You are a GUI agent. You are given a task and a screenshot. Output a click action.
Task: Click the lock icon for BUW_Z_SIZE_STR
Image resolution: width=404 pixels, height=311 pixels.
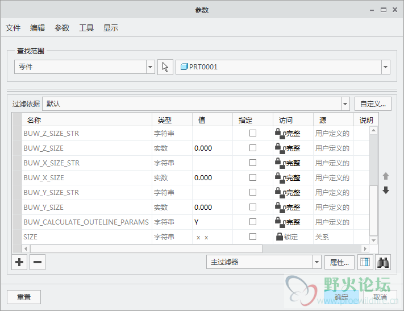pyautogui.click(x=280, y=133)
